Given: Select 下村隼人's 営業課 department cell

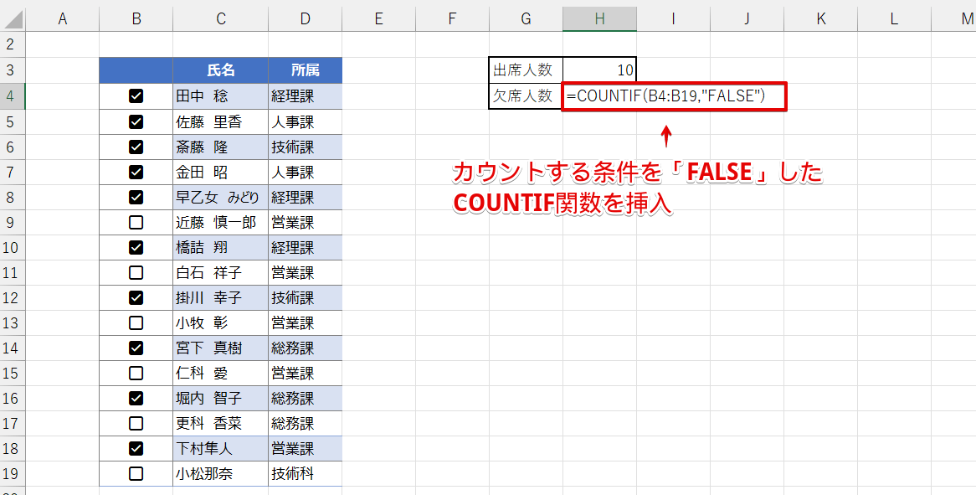Looking at the screenshot, I should [305, 448].
